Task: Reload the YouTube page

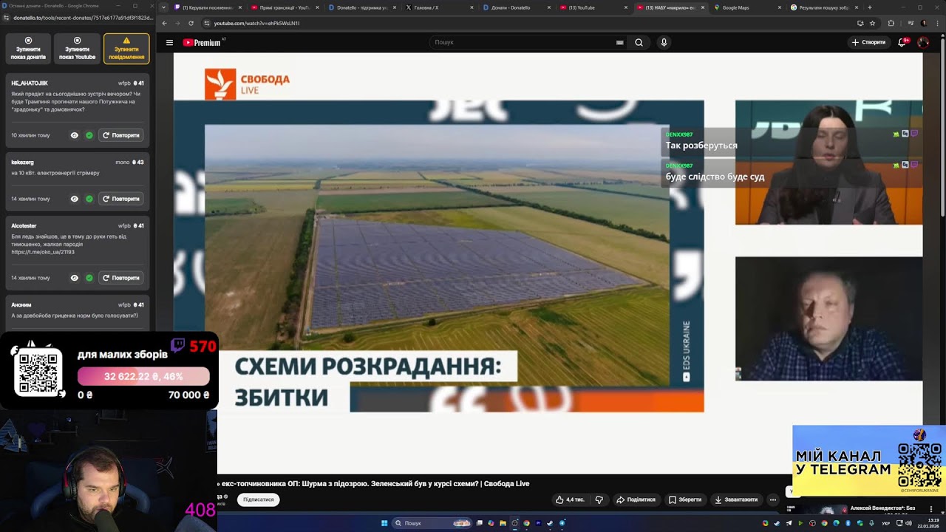Action: (191, 23)
